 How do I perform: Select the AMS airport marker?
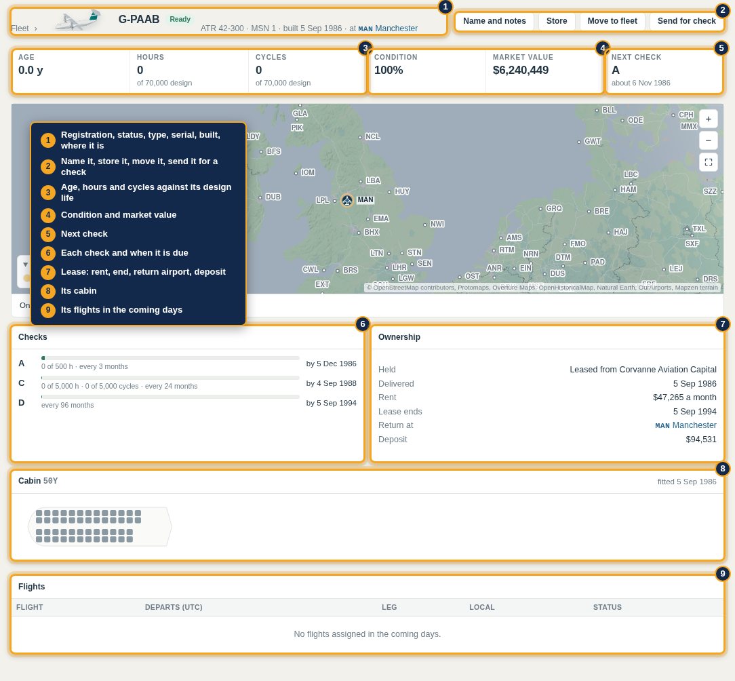[x=501, y=238]
